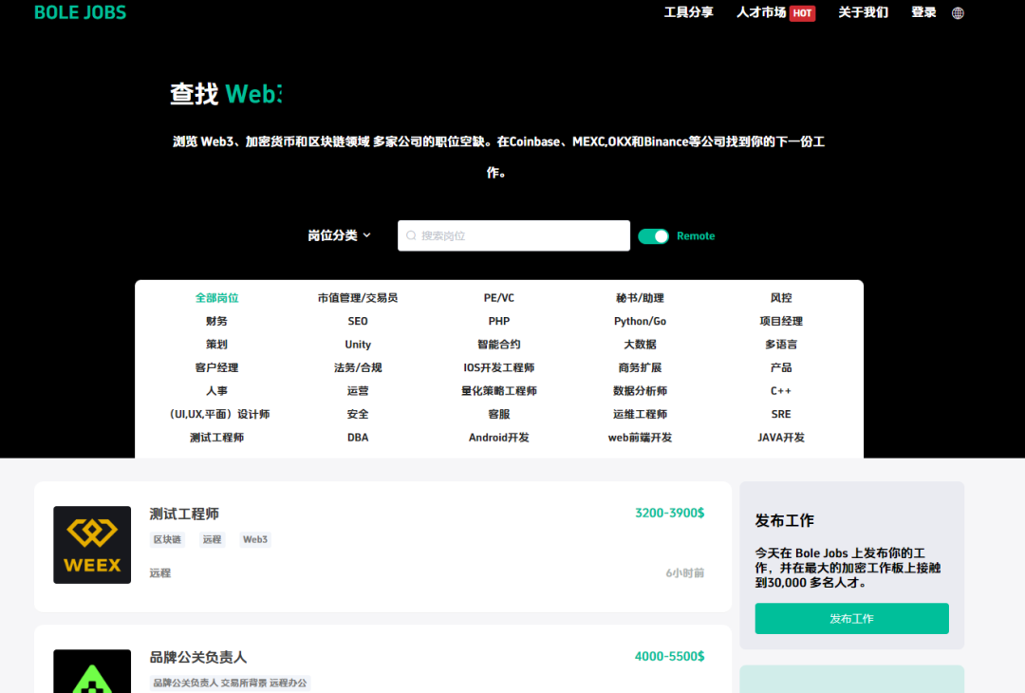Select 项目经理 category
This screenshot has width=1025, height=693.
click(x=781, y=321)
